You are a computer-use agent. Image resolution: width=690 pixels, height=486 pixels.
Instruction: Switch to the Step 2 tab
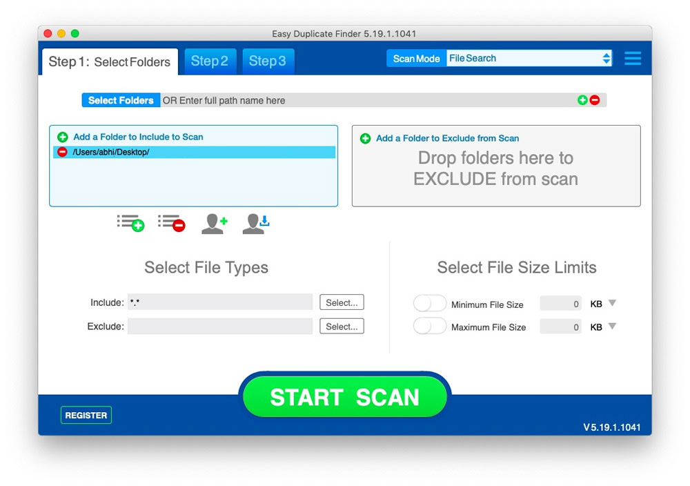tap(210, 61)
